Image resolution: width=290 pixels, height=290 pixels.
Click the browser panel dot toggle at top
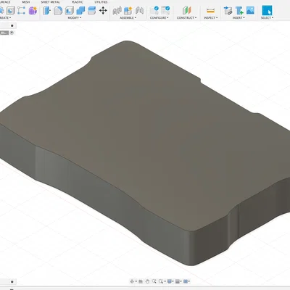coord(12,25)
